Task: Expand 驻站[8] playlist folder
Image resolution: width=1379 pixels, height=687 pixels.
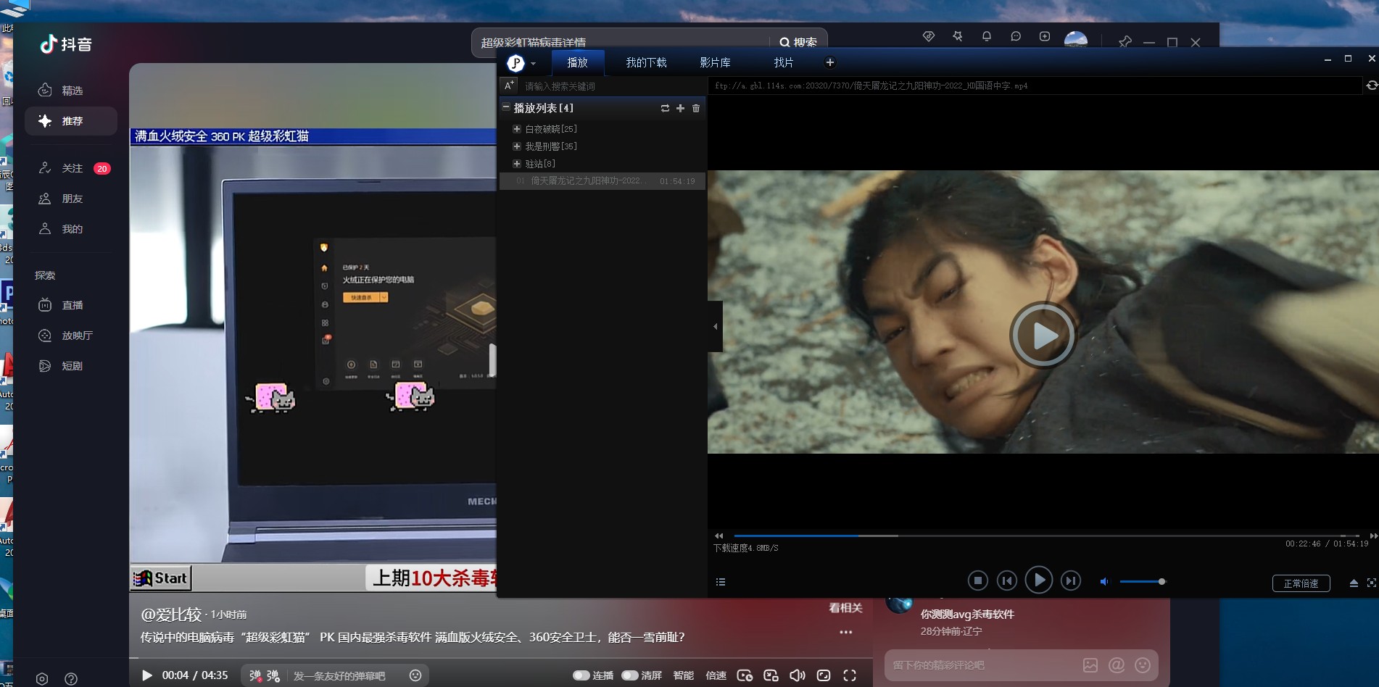Action: click(517, 164)
